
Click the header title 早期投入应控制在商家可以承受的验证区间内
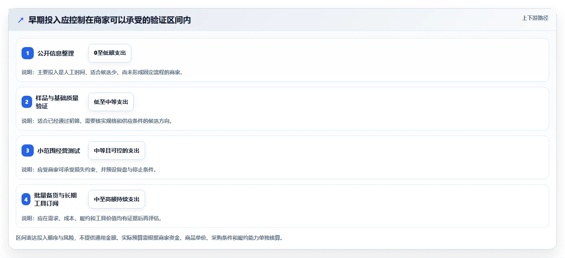pos(110,20)
